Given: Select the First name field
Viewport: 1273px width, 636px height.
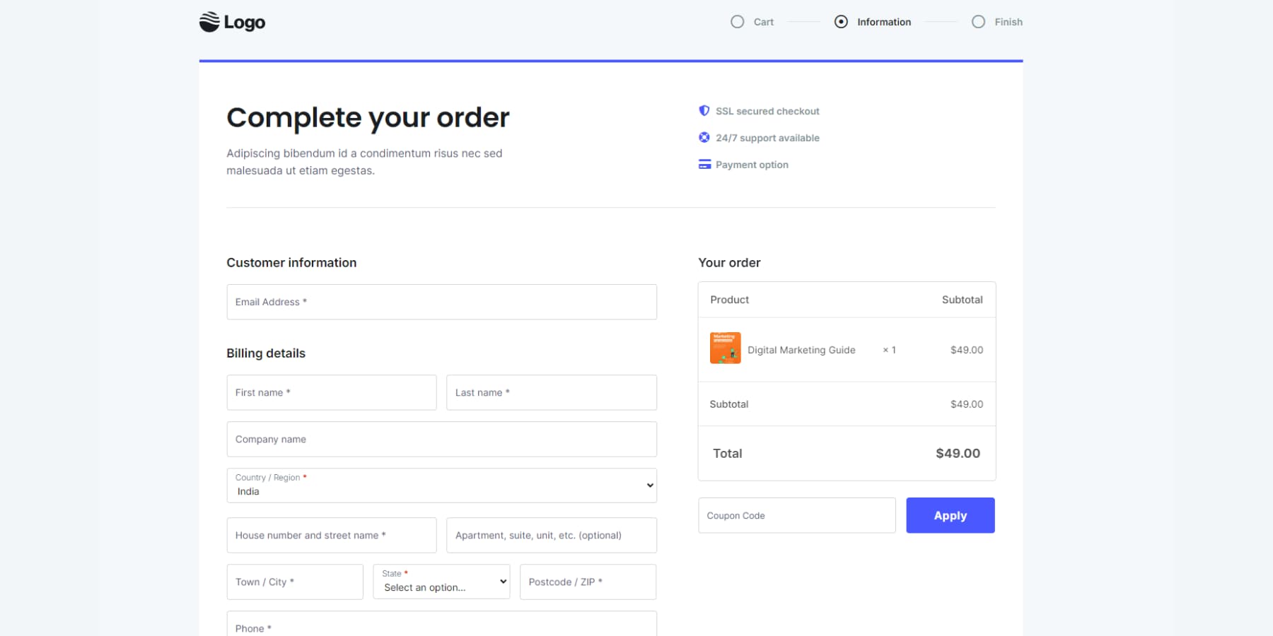Looking at the screenshot, I should pyautogui.click(x=331, y=392).
